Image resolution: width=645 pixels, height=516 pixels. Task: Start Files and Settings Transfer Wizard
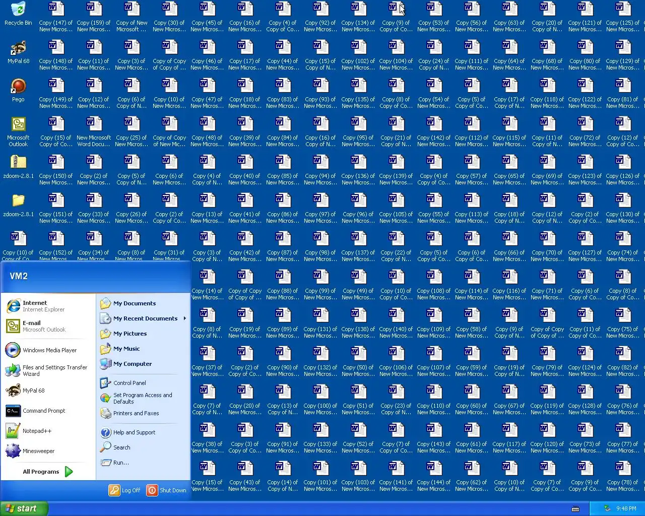point(48,370)
